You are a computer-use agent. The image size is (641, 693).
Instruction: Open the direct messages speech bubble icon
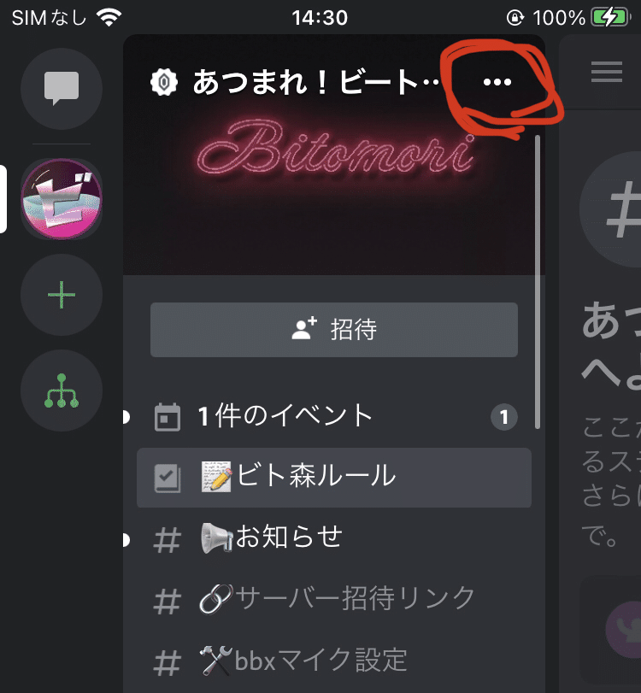pos(62,88)
